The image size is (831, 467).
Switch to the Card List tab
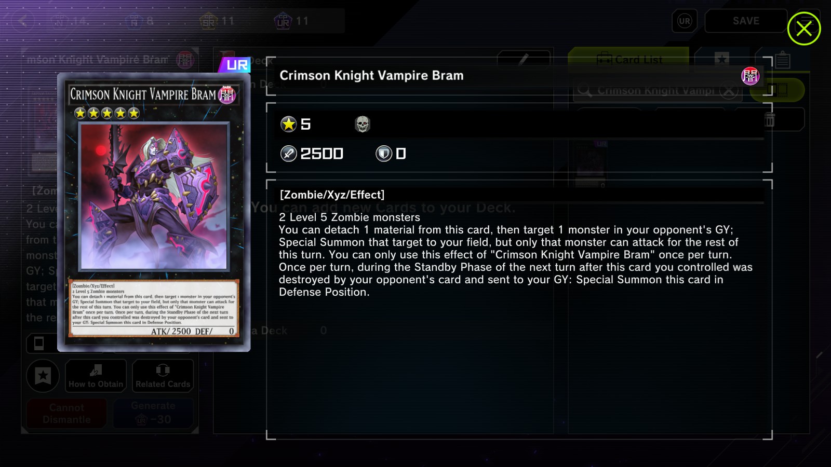[629, 60]
